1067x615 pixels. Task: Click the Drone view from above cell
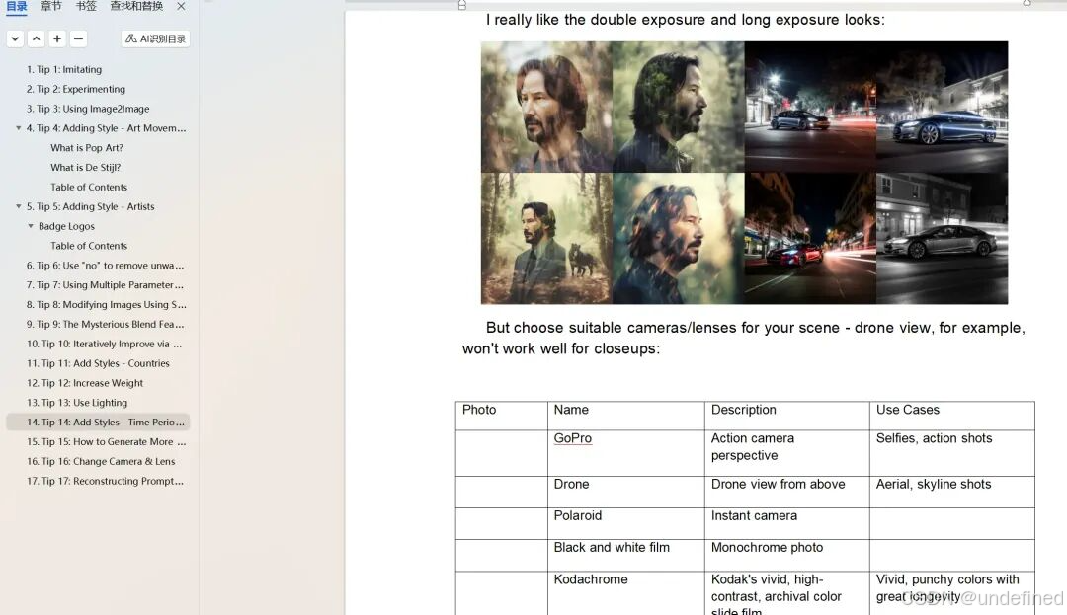[x=786, y=492]
